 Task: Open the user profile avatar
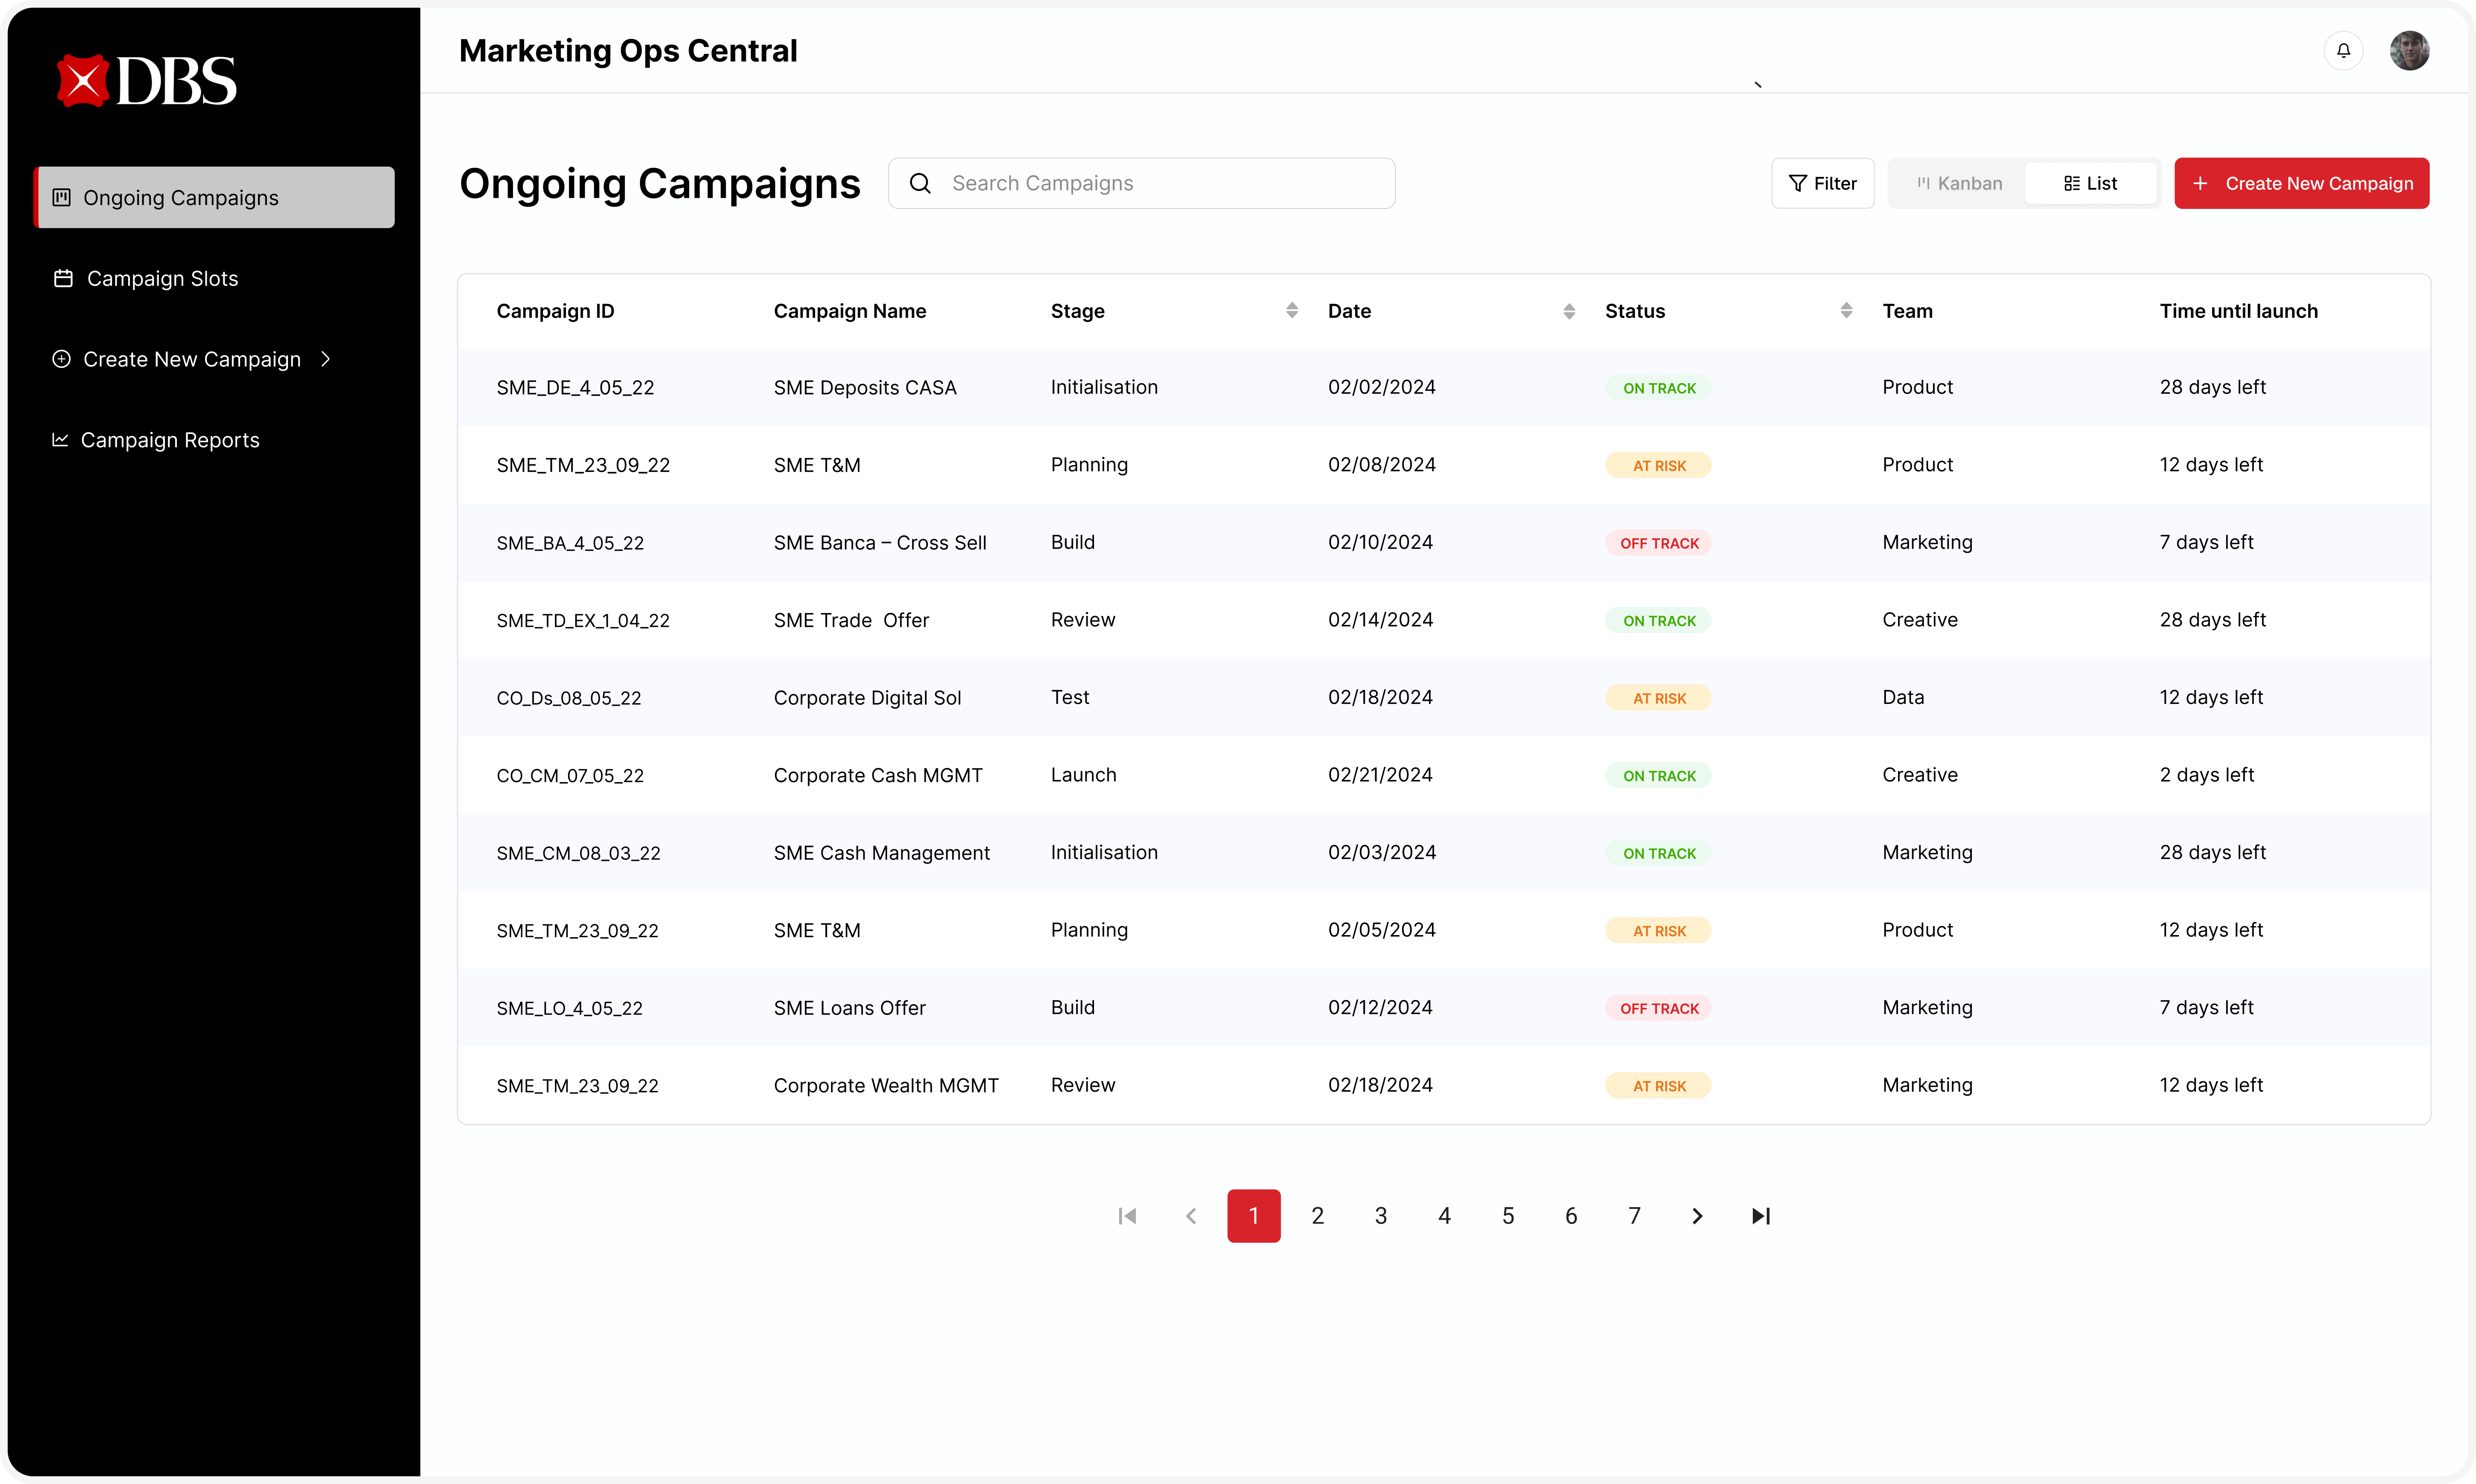point(2409,51)
